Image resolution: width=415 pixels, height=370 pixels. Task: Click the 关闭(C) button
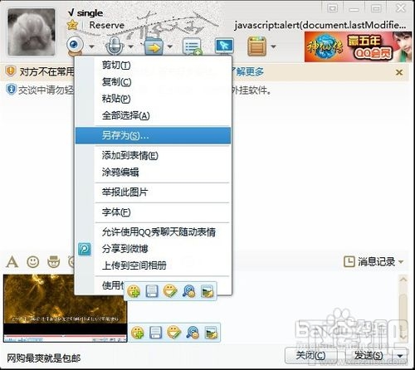coord(310,356)
